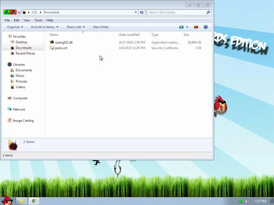The width and height of the screenshot is (274, 205).
Task: Open Recent Places in Favorites
Action: point(25,53)
